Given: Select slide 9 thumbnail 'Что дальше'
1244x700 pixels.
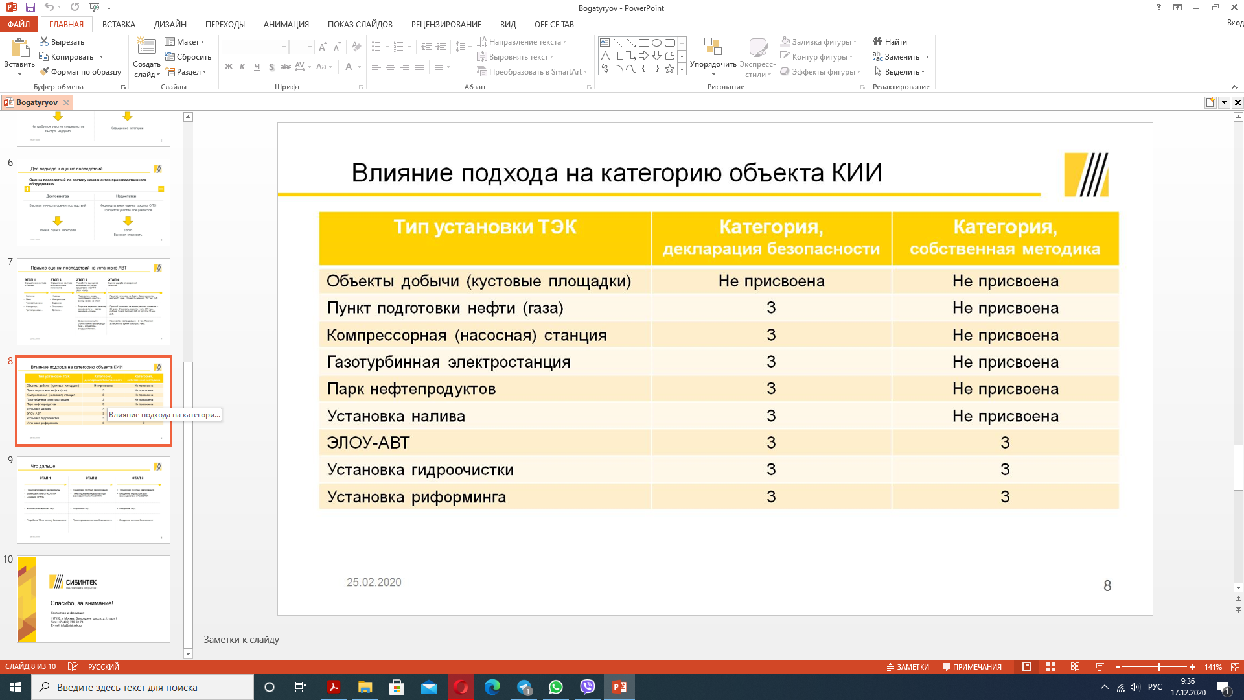Looking at the screenshot, I should (93, 500).
